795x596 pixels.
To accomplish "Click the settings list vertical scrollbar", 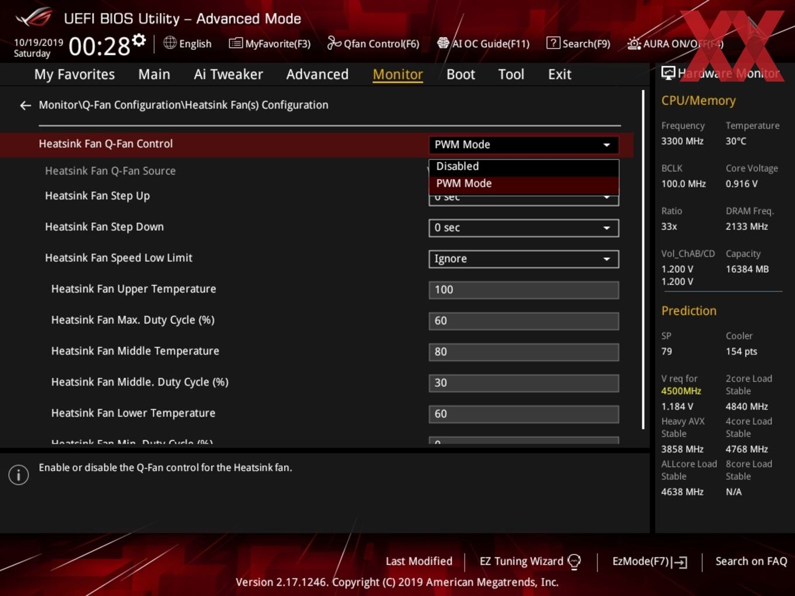I will (x=643, y=259).
